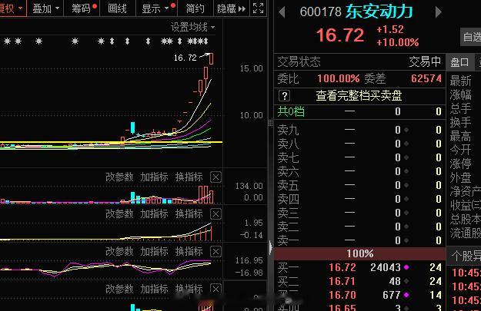Click 加指标 in third indicator panel
The image size is (481, 311).
click(x=154, y=251)
